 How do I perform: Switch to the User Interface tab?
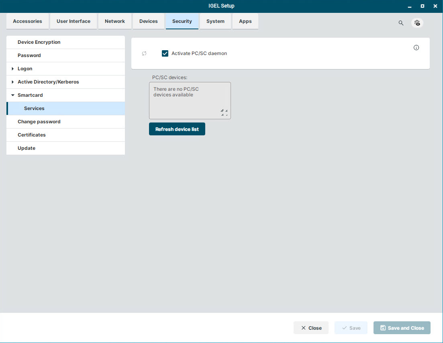(73, 21)
